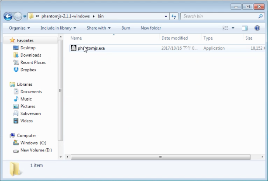The width and height of the screenshot is (268, 181).
Task: Open Dropbox in Favorites
Action: [28, 70]
